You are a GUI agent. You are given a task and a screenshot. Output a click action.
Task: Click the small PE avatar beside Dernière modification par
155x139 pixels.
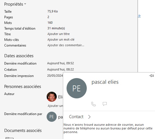pos(52,117)
